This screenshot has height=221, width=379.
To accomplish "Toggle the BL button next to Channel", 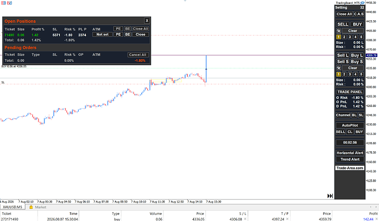I will pos(354,115).
